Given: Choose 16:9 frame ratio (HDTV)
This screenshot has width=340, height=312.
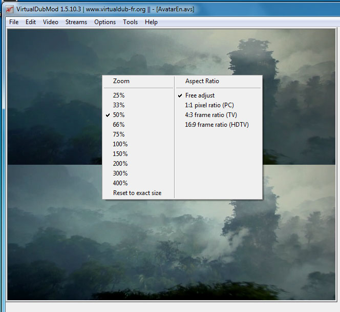Looking at the screenshot, I should click(x=218, y=125).
